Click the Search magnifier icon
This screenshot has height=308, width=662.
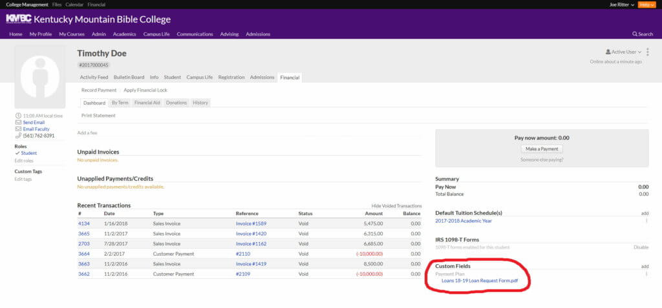click(x=635, y=34)
